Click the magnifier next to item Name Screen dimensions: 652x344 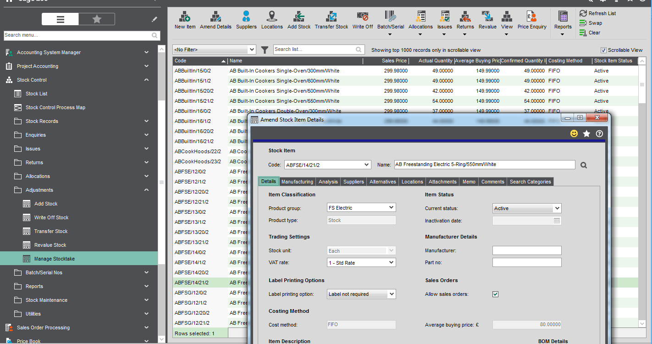pos(584,165)
